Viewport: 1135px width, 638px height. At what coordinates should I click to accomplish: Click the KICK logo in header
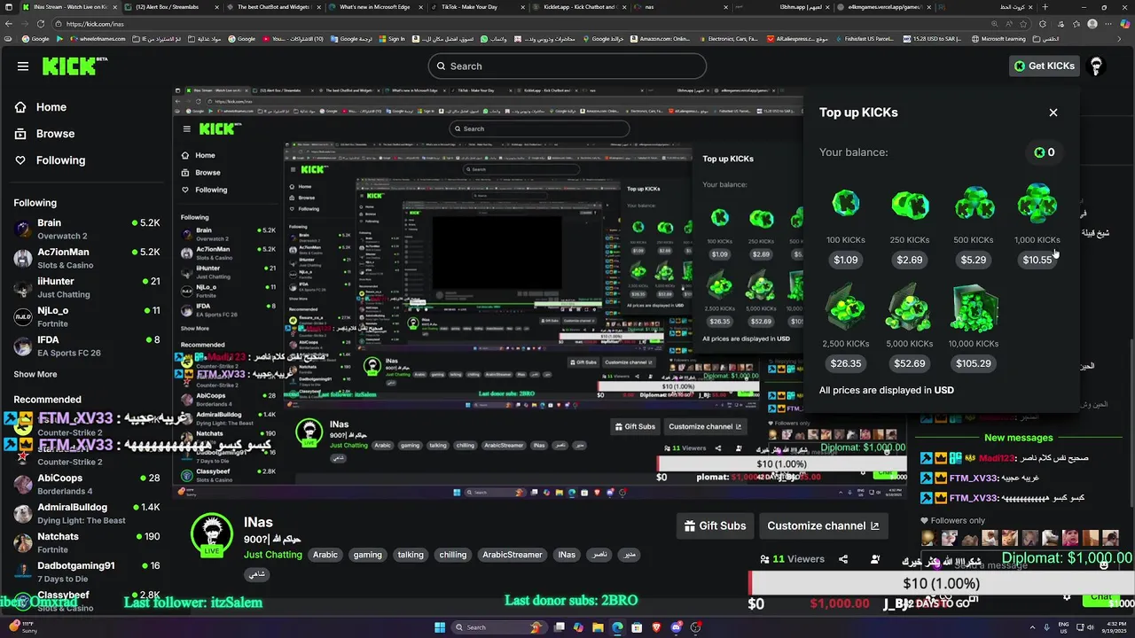[74, 66]
